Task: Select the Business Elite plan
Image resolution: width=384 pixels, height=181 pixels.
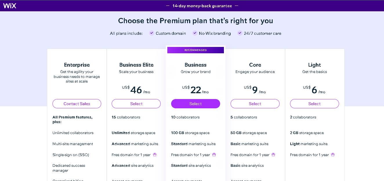Action: pos(136,104)
